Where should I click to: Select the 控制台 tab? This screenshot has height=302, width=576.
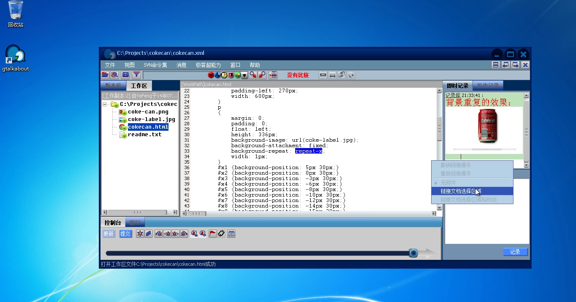(x=113, y=222)
